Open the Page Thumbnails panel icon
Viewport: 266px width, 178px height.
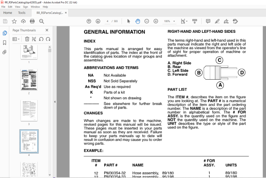click(x=5, y=33)
